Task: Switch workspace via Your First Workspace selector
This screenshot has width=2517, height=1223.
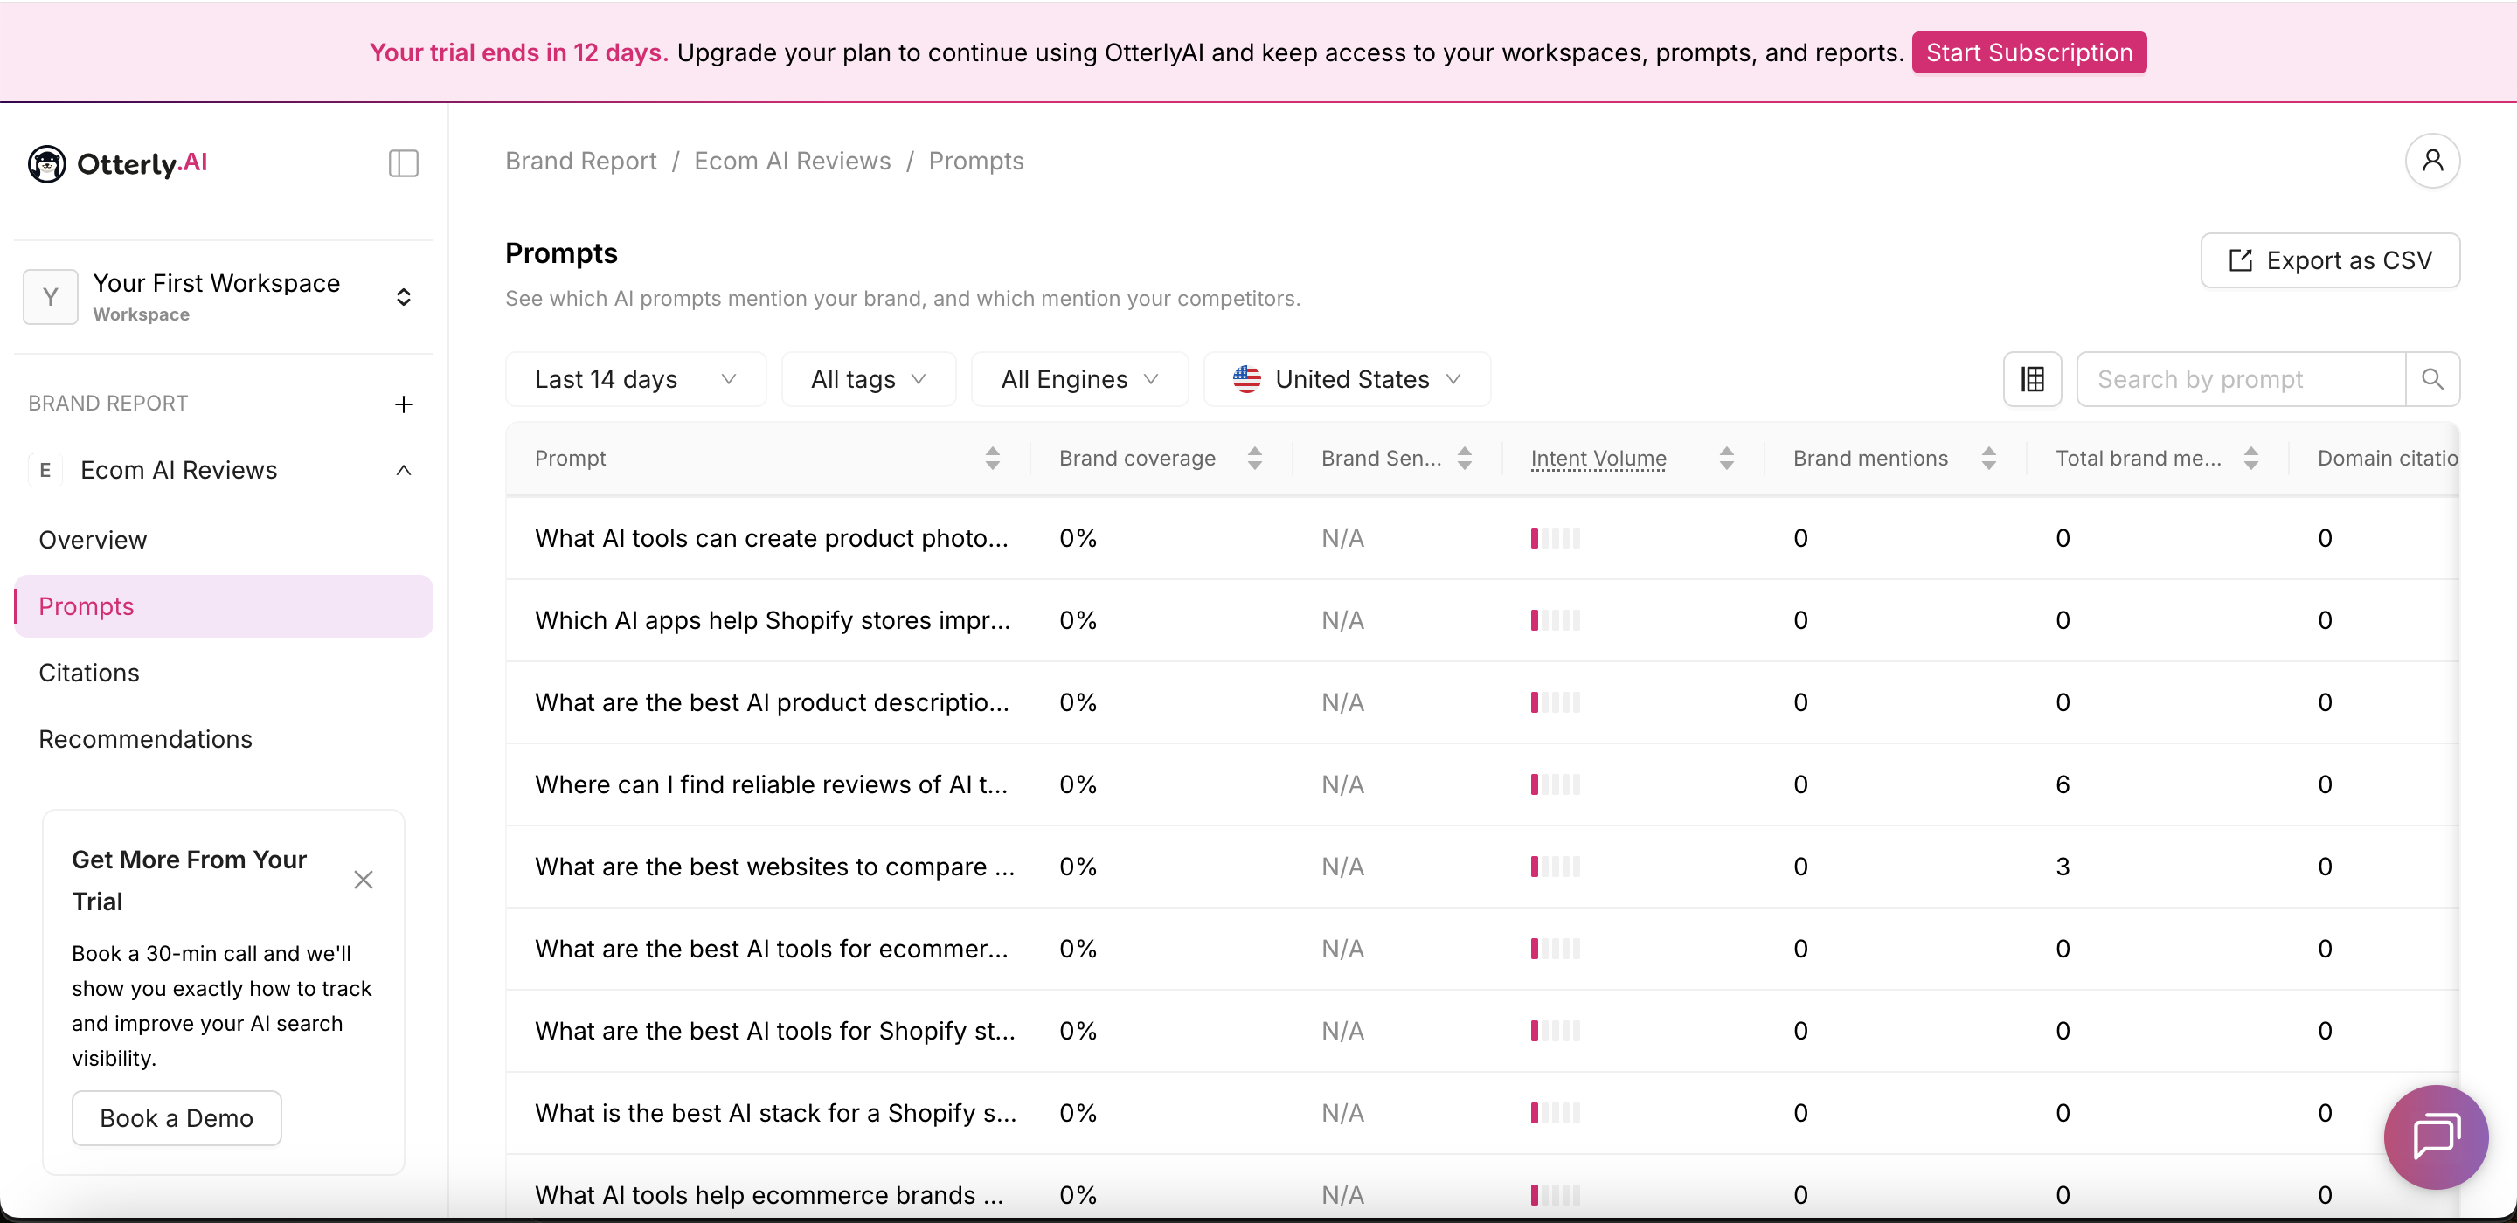Action: pos(224,297)
